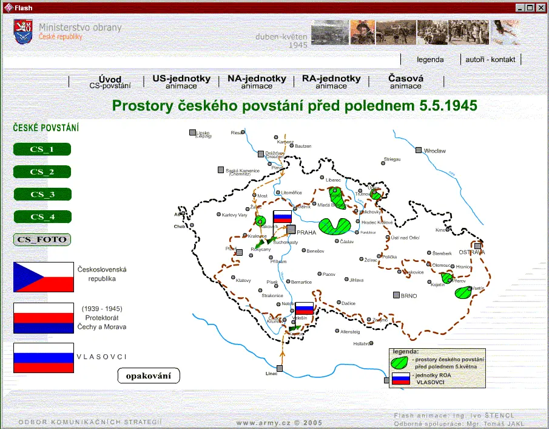
Task: Click the Československá republika flag
Action: pos(44,277)
